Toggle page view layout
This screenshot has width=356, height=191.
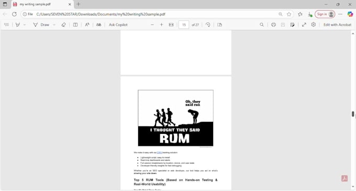pyautogui.click(x=75, y=25)
